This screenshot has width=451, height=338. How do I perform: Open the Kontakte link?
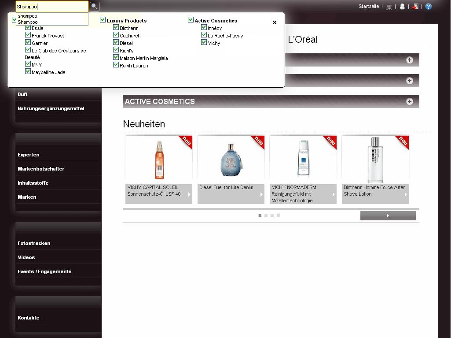pos(29,318)
